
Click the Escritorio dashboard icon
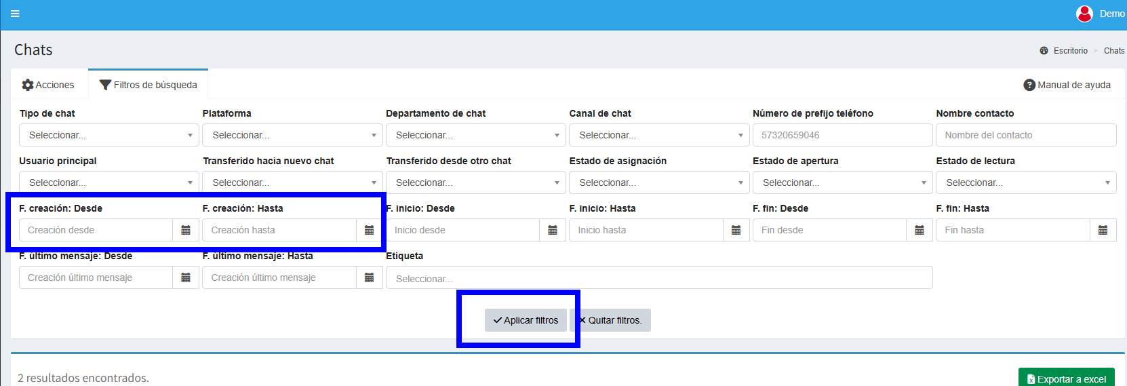(x=1044, y=51)
